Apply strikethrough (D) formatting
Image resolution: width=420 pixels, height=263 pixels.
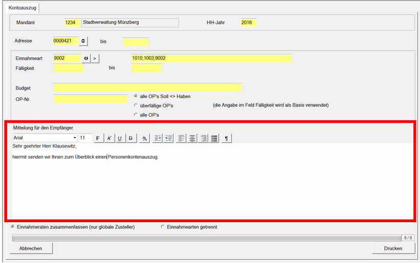[x=131, y=138]
